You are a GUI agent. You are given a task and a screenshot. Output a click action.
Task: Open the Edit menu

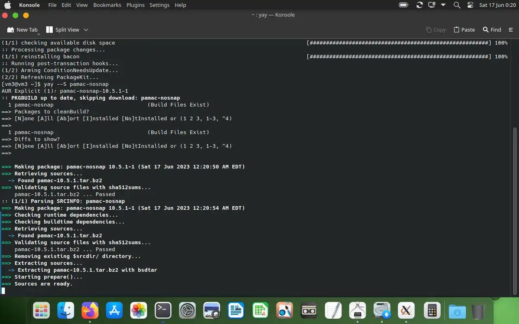pyautogui.click(x=66, y=5)
